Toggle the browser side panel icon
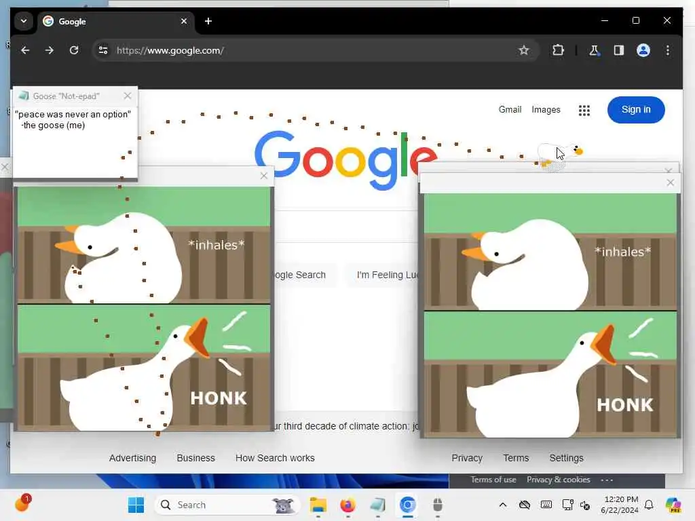 (x=619, y=50)
